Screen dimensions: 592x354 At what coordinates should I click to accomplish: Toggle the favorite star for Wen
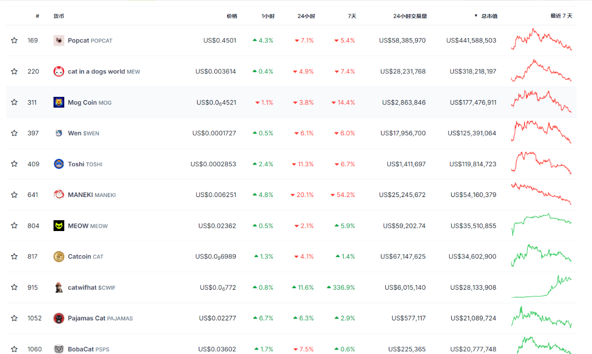pyautogui.click(x=14, y=133)
